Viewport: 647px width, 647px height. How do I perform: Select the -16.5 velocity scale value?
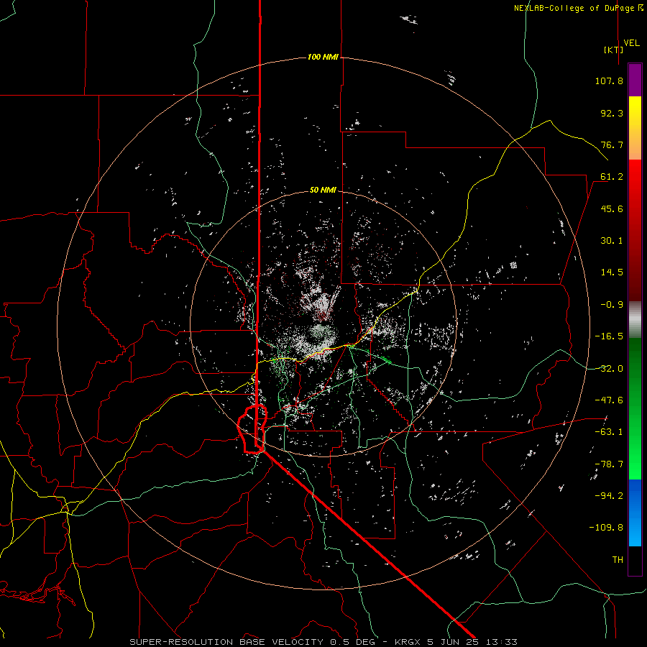(x=609, y=336)
